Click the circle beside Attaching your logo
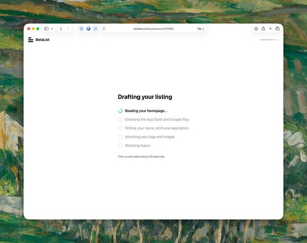Image resolution: width=307 pixels, height=243 pixels. [120, 137]
